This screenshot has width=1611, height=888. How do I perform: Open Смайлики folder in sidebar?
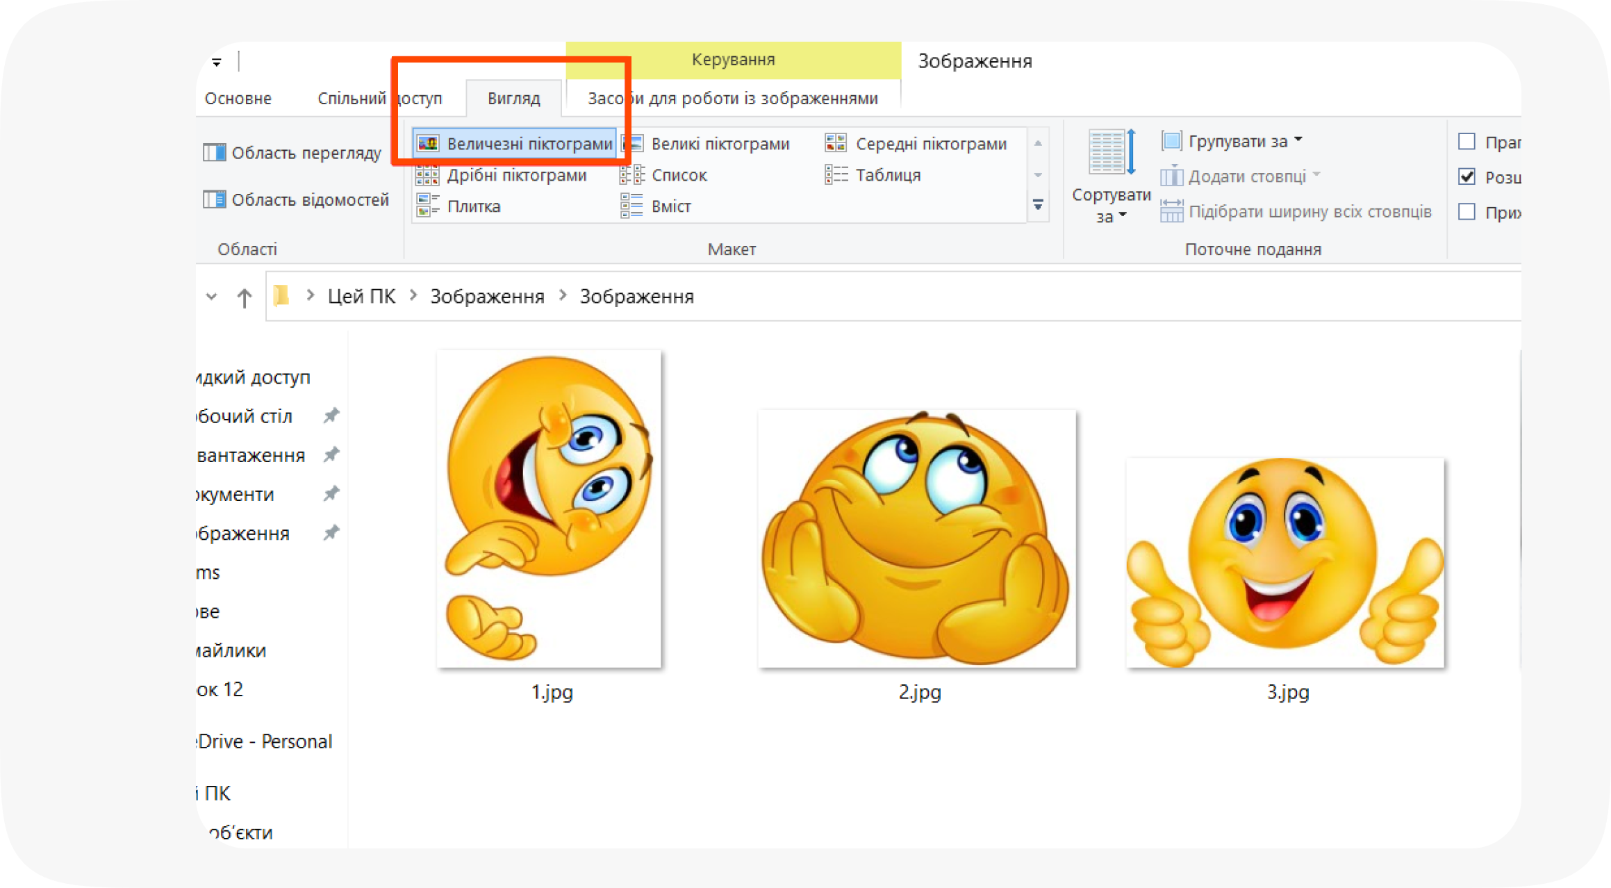coord(231,650)
